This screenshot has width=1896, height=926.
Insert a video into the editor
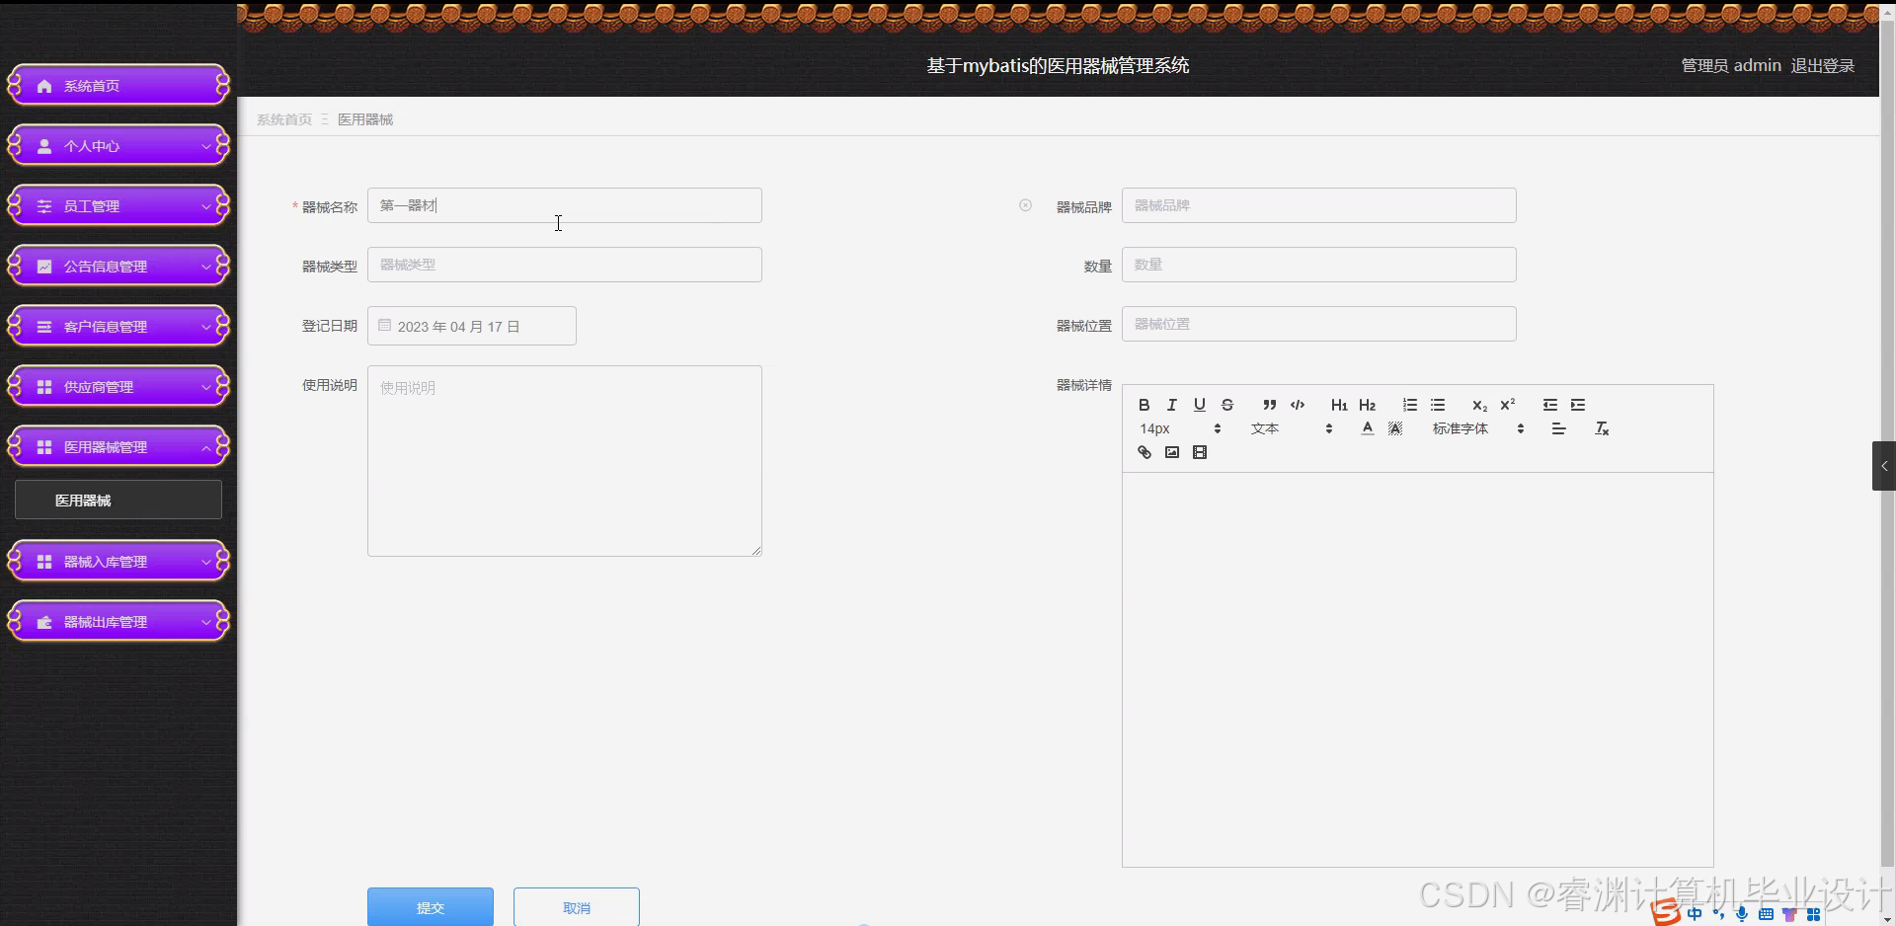(1200, 452)
